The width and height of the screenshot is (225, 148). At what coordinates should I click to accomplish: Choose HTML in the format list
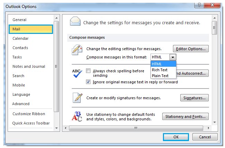(x=163, y=64)
